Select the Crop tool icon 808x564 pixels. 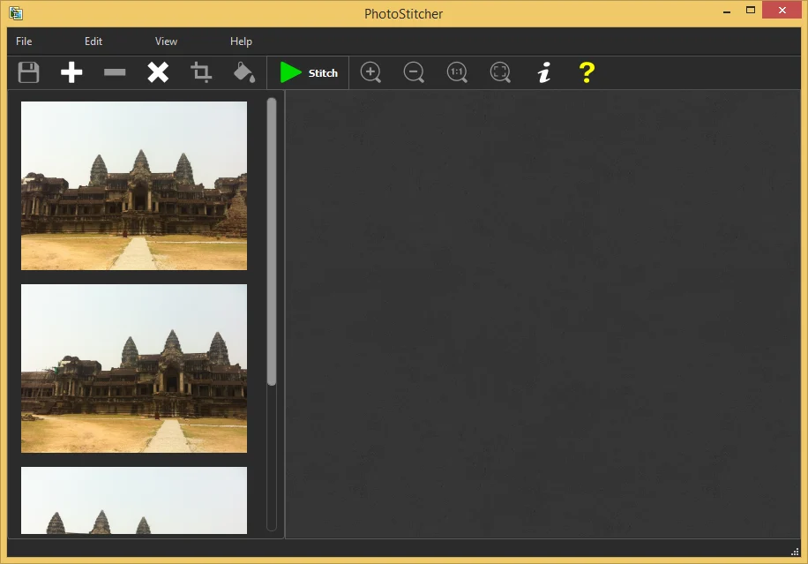coord(201,72)
